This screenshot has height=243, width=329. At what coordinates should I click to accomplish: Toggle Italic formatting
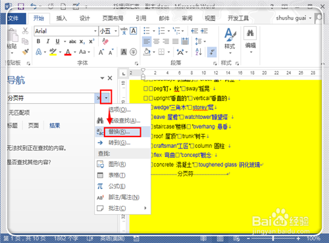[48, 41]
